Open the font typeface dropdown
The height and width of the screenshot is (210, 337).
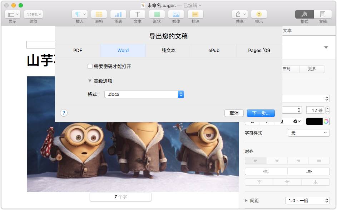pos(292,110)
